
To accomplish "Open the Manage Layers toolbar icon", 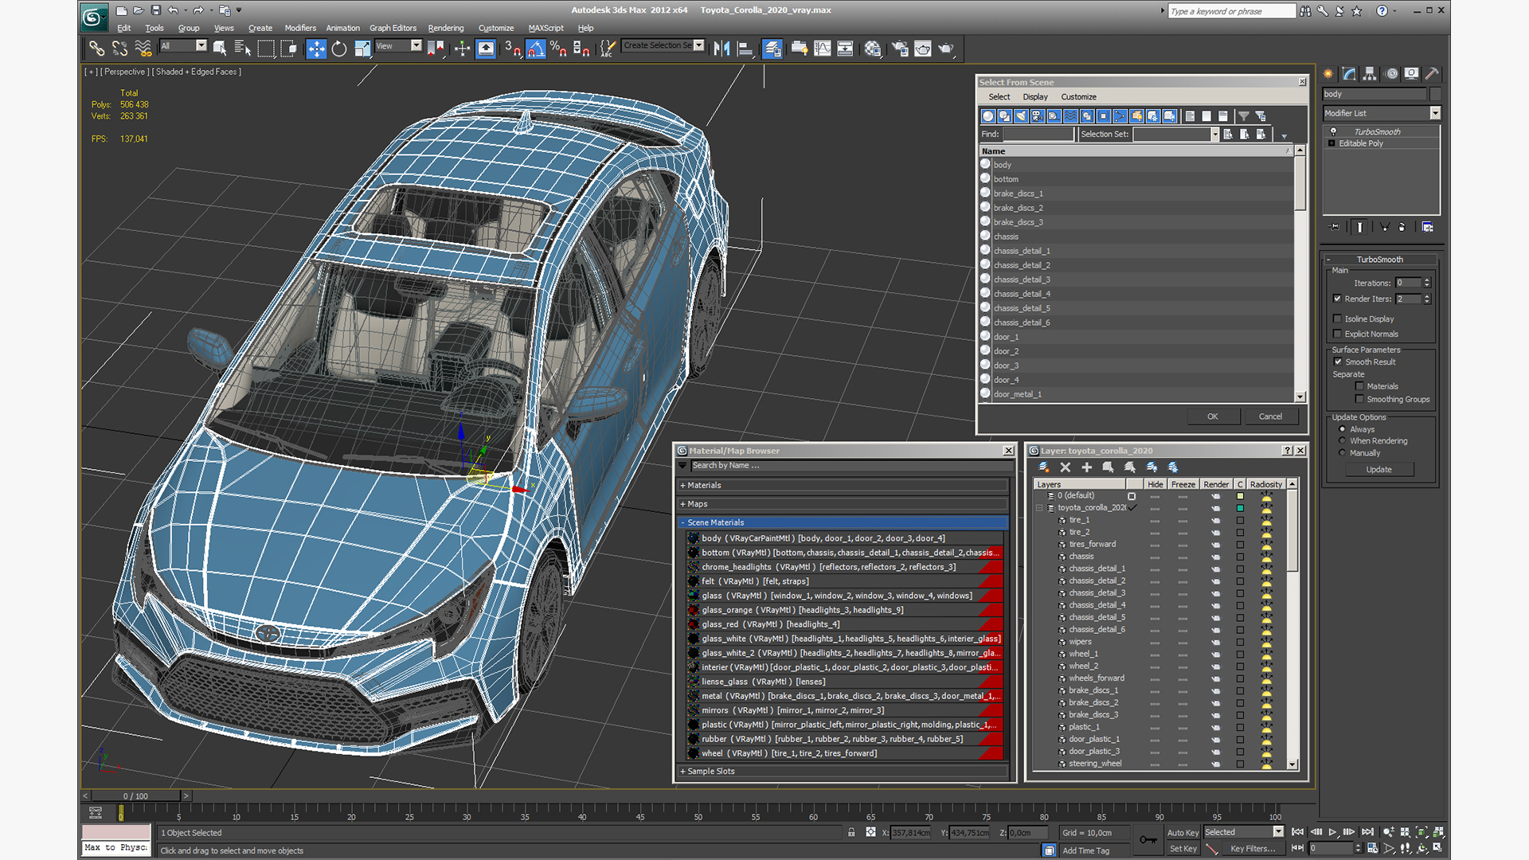I will coord(772,49).
